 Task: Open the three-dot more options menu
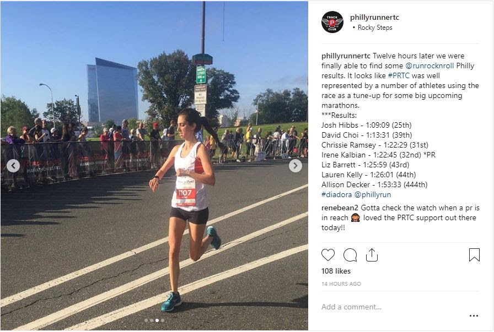pyautogui.click(x=474, y=315)
